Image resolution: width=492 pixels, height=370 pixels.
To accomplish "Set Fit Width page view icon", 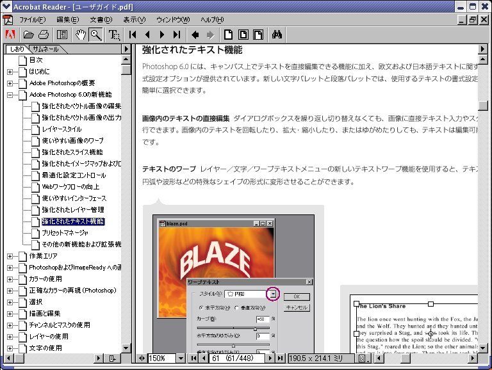I will pos(258,35).
